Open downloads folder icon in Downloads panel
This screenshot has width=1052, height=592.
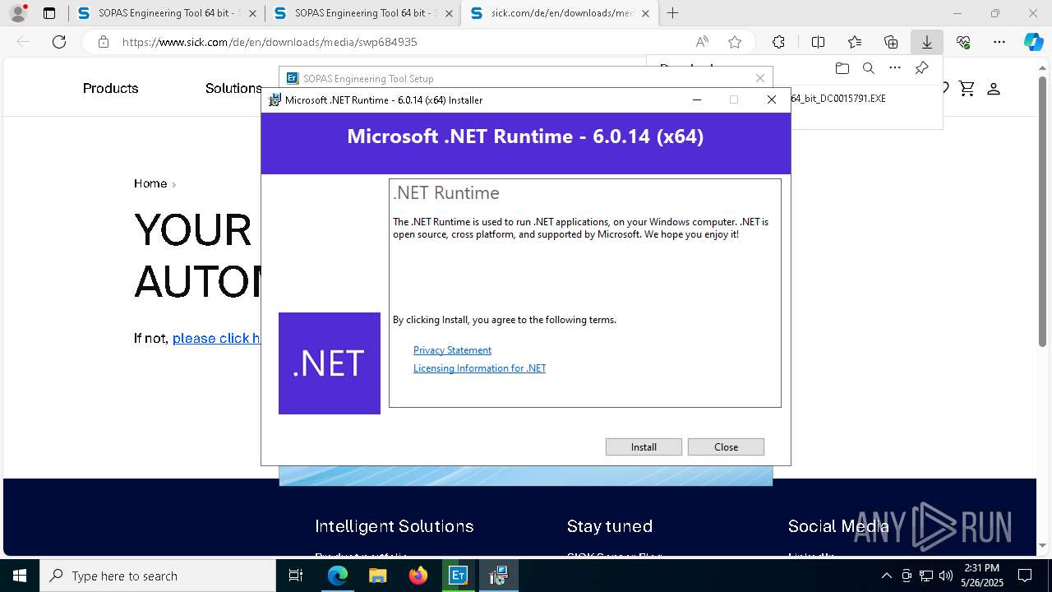tap(842, 68)
